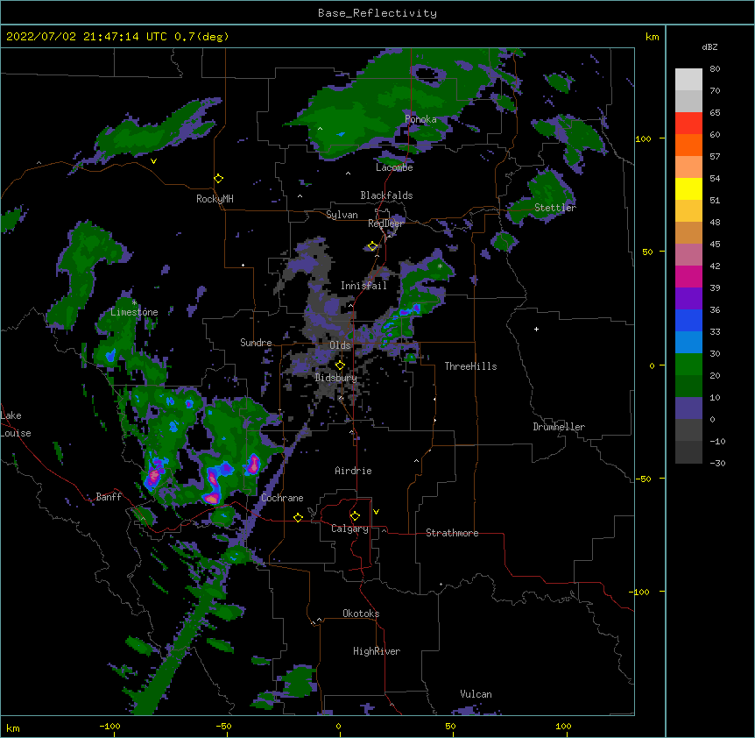Click the purple swatch below 39 label
This screenshot has width=755, height=738.
[688, 298]
